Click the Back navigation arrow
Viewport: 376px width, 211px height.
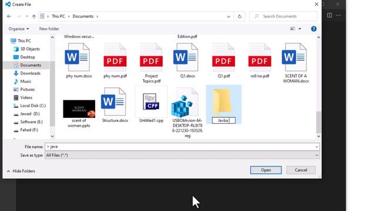click(x=9, y=16)
